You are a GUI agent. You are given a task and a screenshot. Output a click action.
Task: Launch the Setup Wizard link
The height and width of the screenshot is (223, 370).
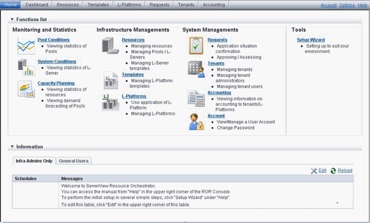pos(311,40)
